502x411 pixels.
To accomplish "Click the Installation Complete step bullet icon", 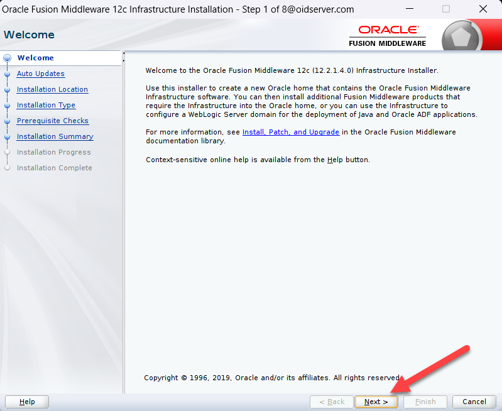I will coord(8,168).
